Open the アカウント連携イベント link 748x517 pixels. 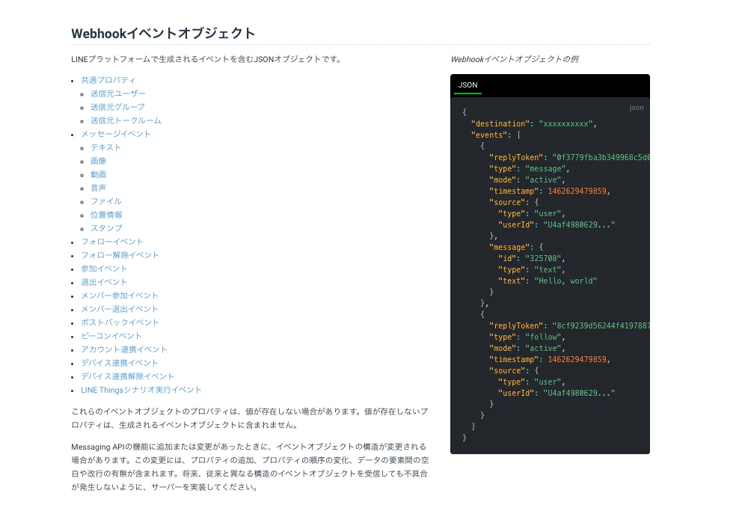point(124,349)
